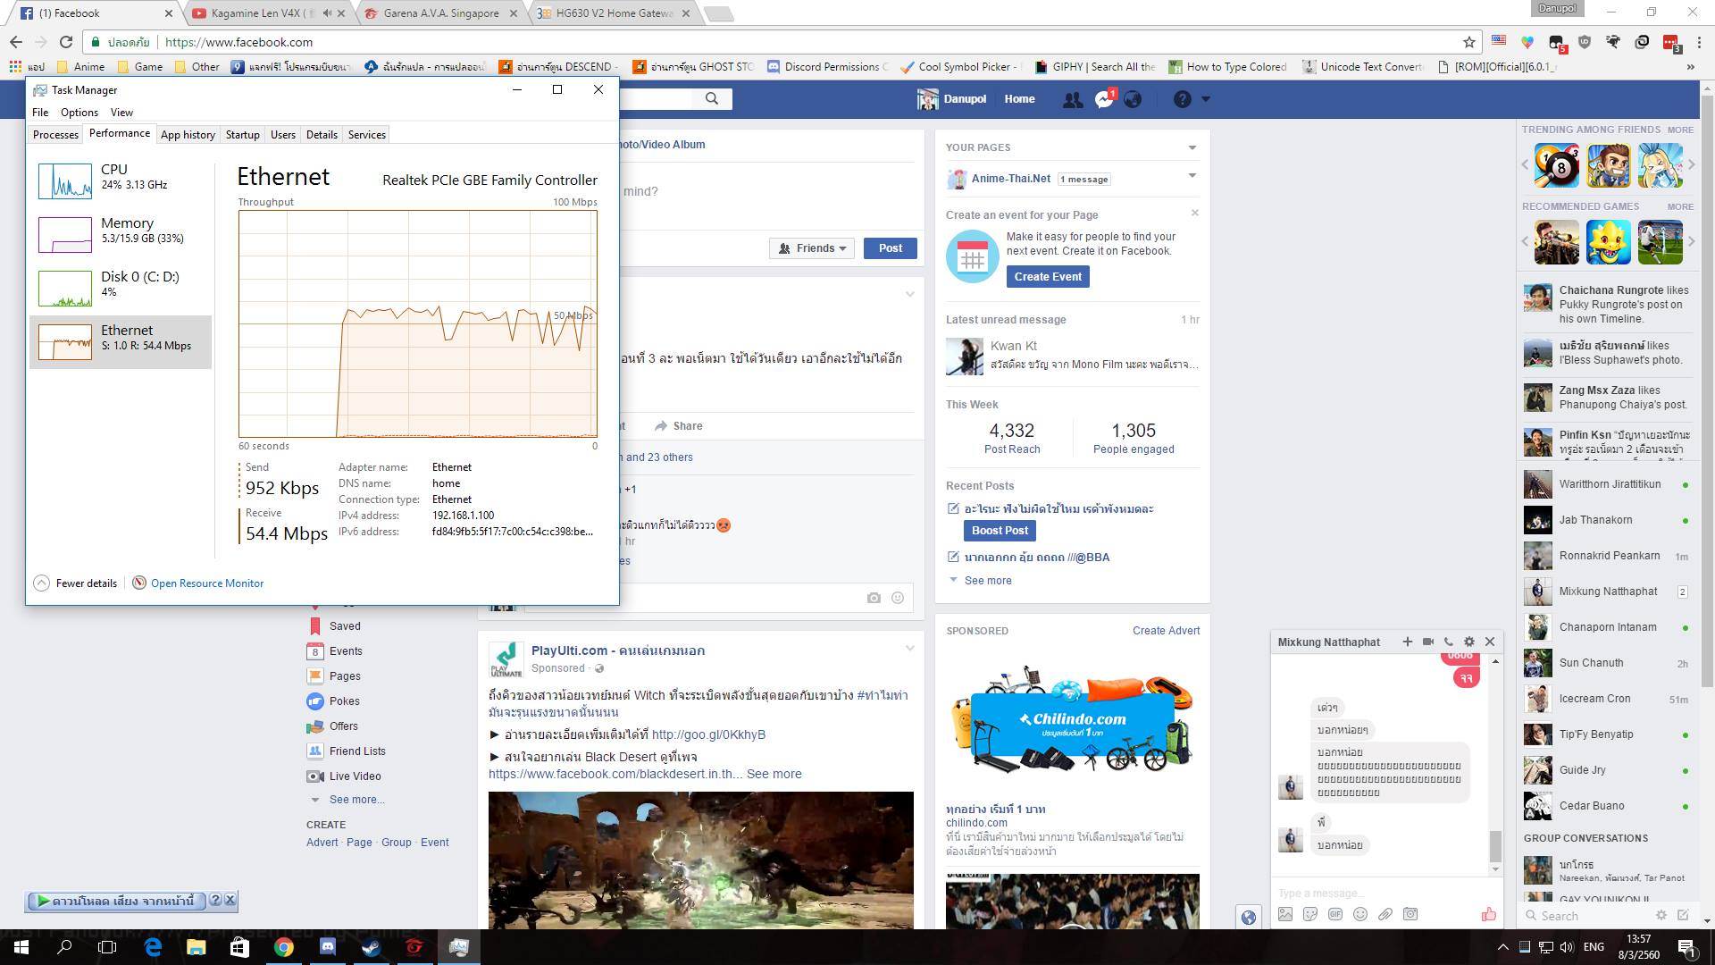
Task: Open GIF picker in chat window
Action: [1335, 914]
